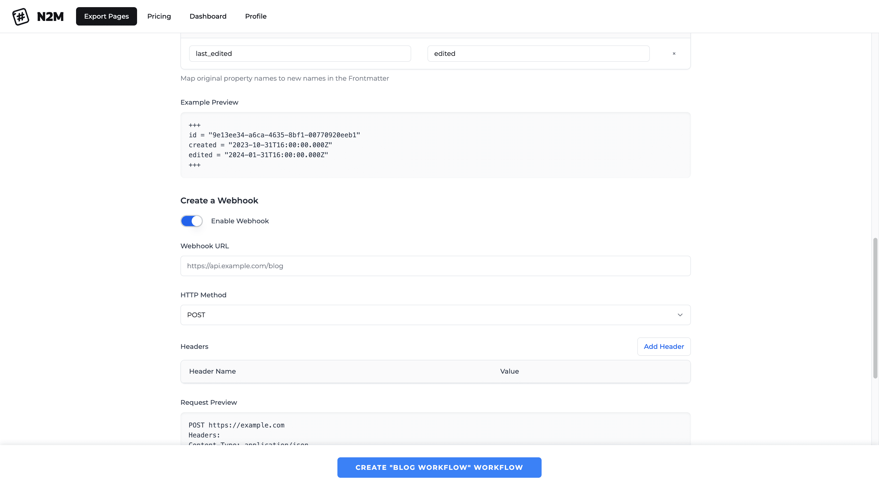Click the last_edited property name field
The width and height of the screenshot is (879, 490).
(300, 54)
